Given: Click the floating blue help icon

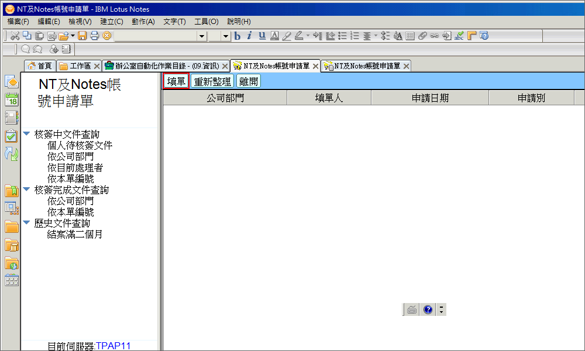Looking at the screenshot, I should click(x=428, y=309).
